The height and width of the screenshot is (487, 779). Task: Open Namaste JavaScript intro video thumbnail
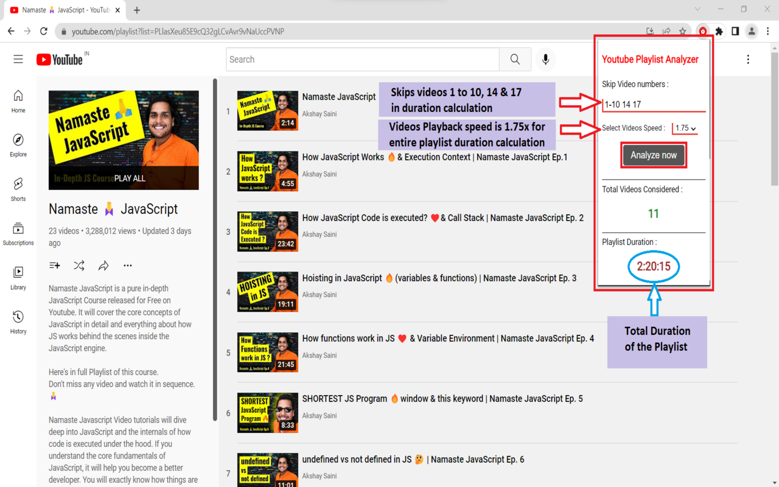(268, 111)
